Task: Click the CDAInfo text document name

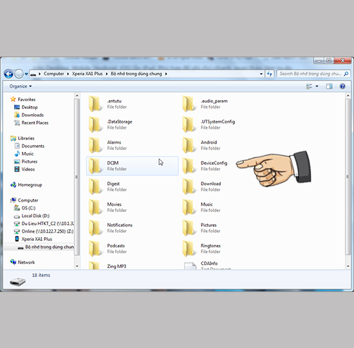Action: [209, 264]
